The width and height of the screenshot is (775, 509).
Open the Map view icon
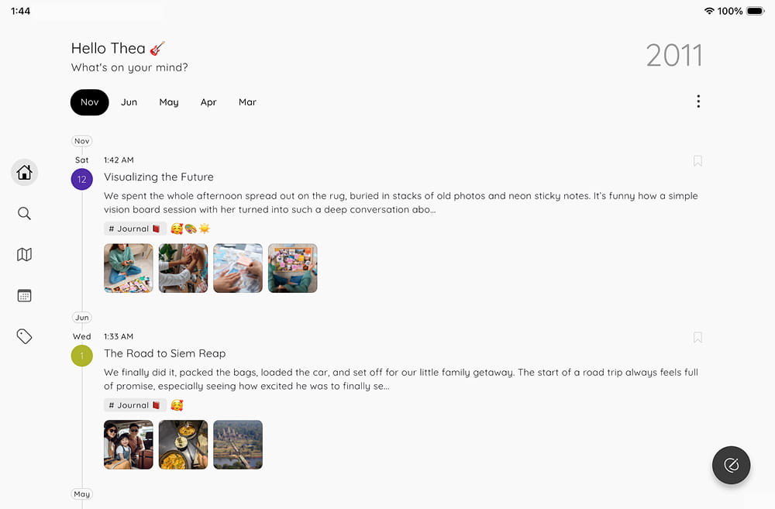[x=24, y=254]
